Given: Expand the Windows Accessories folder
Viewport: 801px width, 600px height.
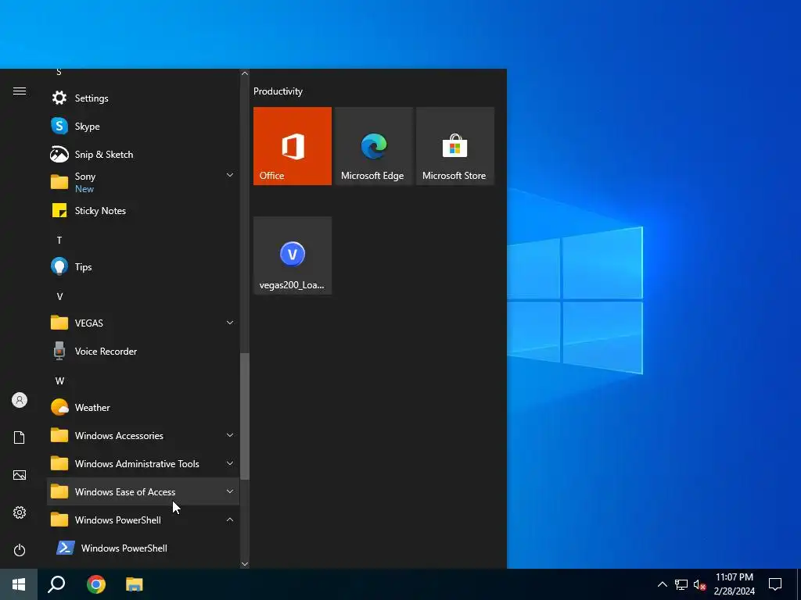Looking at the screenshot, I should (x=143, y=435).
